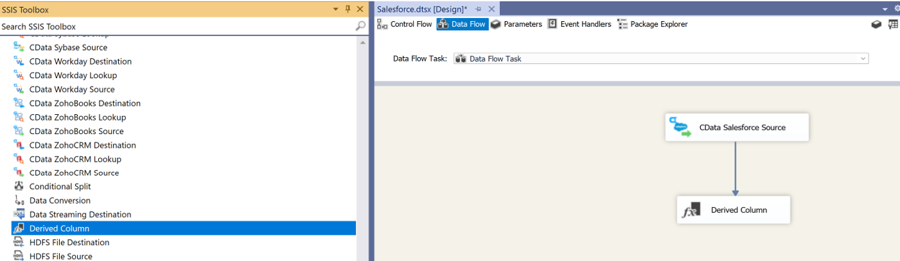This screenshot has height=261, width=900.
Task: Select CData ZohoBooks Destination item
Action: pyautogui.click(x=85, y=103)
